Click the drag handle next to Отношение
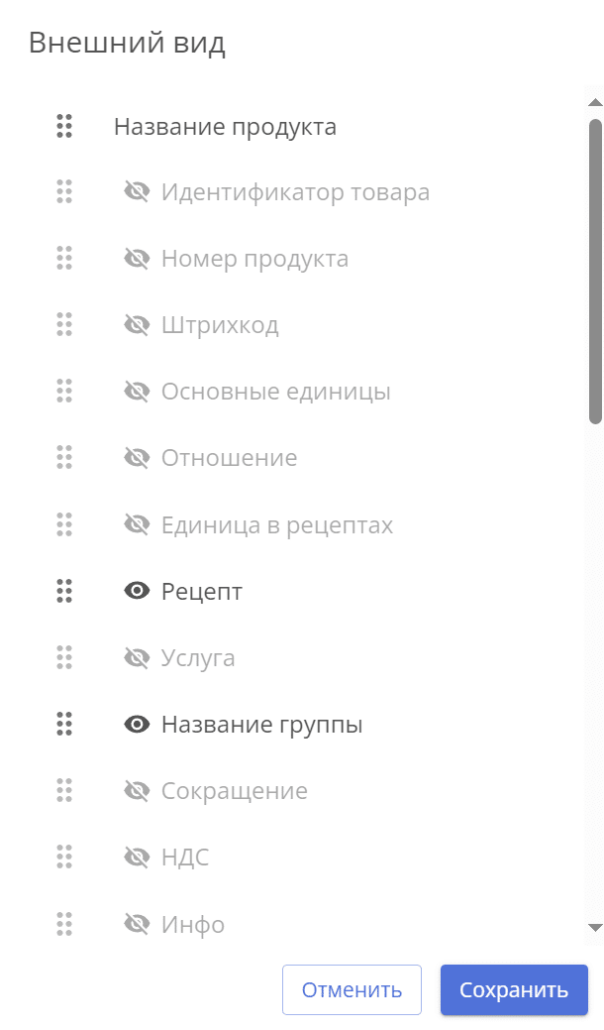This screenshot has height=1030, width=604. (x=64, y=458)
